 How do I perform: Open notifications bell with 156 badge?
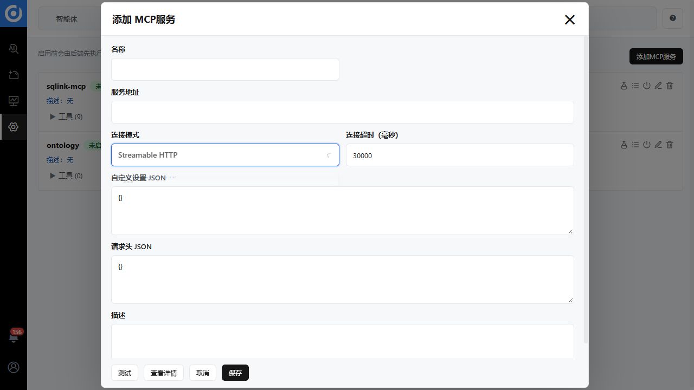14,337
